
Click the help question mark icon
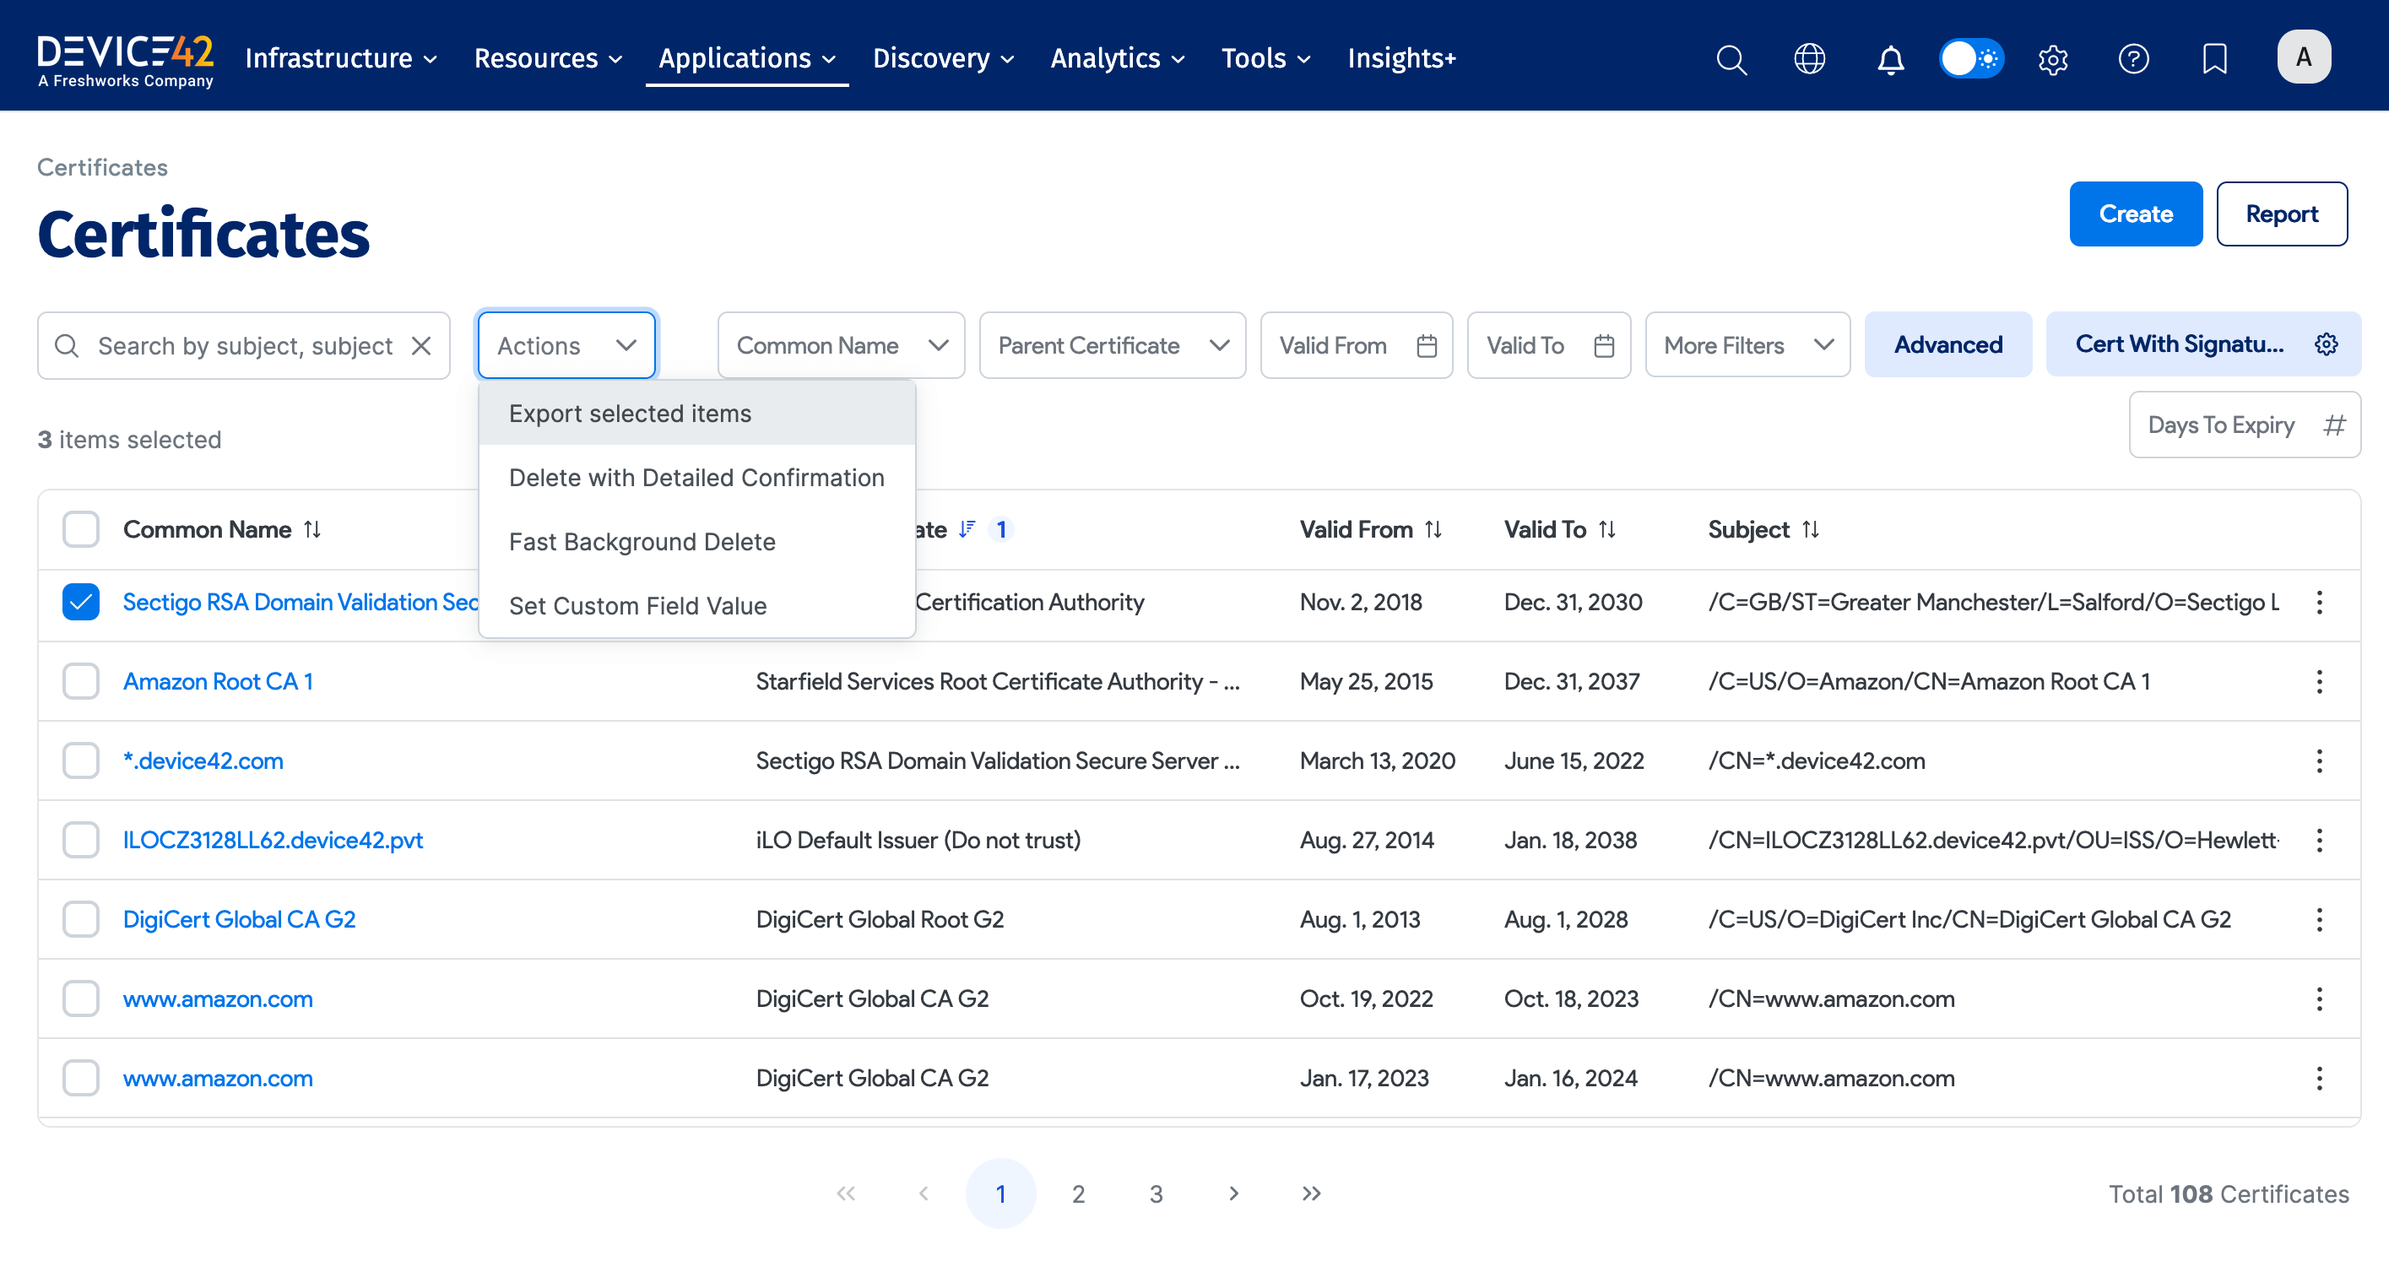pyautogui.click(x=2133, y=59)
